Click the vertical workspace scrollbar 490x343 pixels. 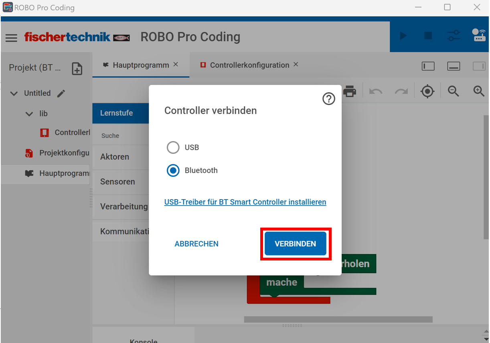(486, 177)
